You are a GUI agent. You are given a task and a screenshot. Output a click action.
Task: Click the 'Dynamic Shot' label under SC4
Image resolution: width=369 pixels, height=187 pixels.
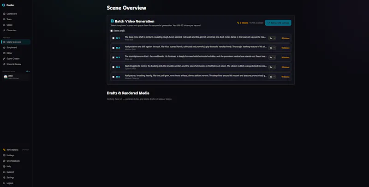tap(131, 68)
